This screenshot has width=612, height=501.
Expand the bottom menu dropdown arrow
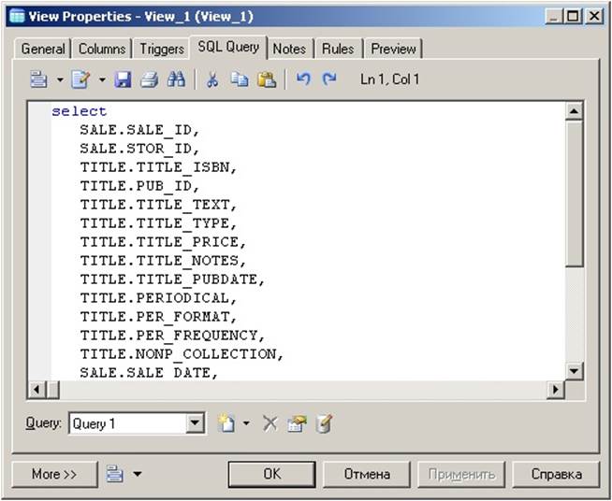tap(138, 474)
